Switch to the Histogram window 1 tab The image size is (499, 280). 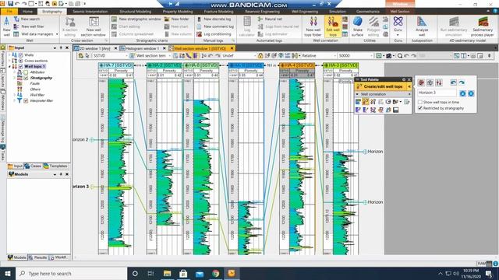click(x=142, y=48)
